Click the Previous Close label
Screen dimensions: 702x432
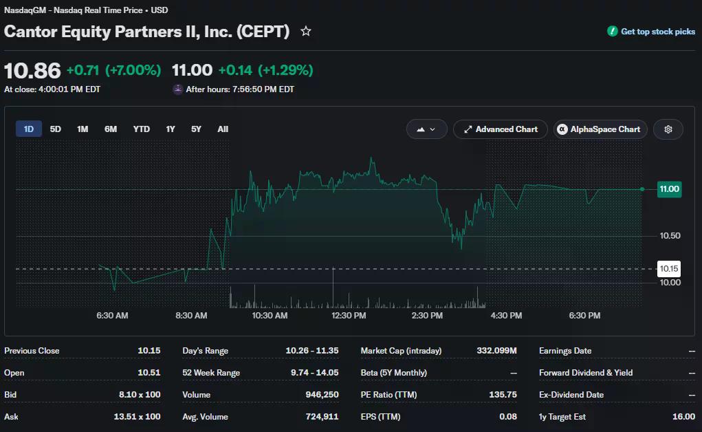[32, 350]
